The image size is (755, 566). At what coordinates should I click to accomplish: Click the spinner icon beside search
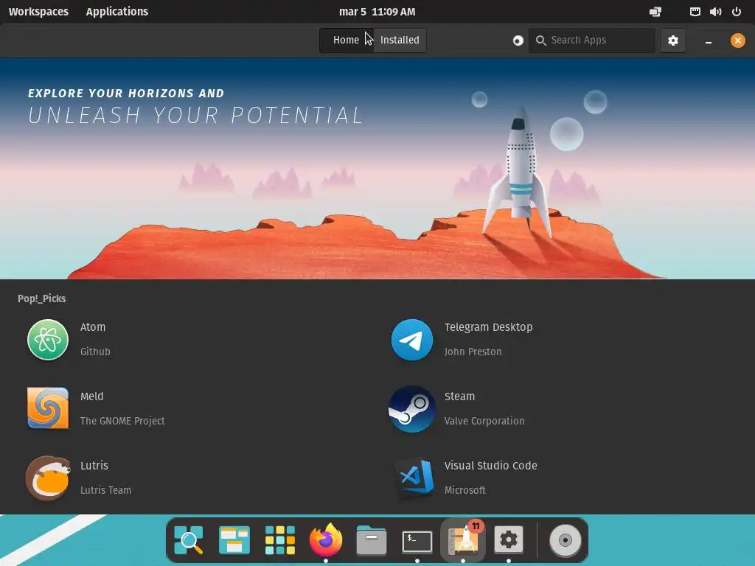tap(518, 41)
